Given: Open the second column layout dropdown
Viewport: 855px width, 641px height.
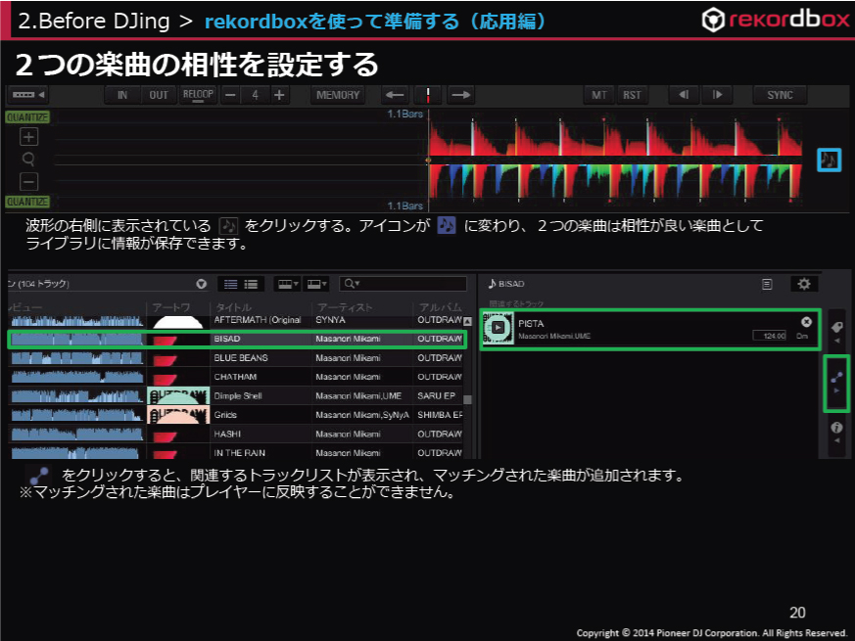Looking at the screenshot, I should pos(316,284).
